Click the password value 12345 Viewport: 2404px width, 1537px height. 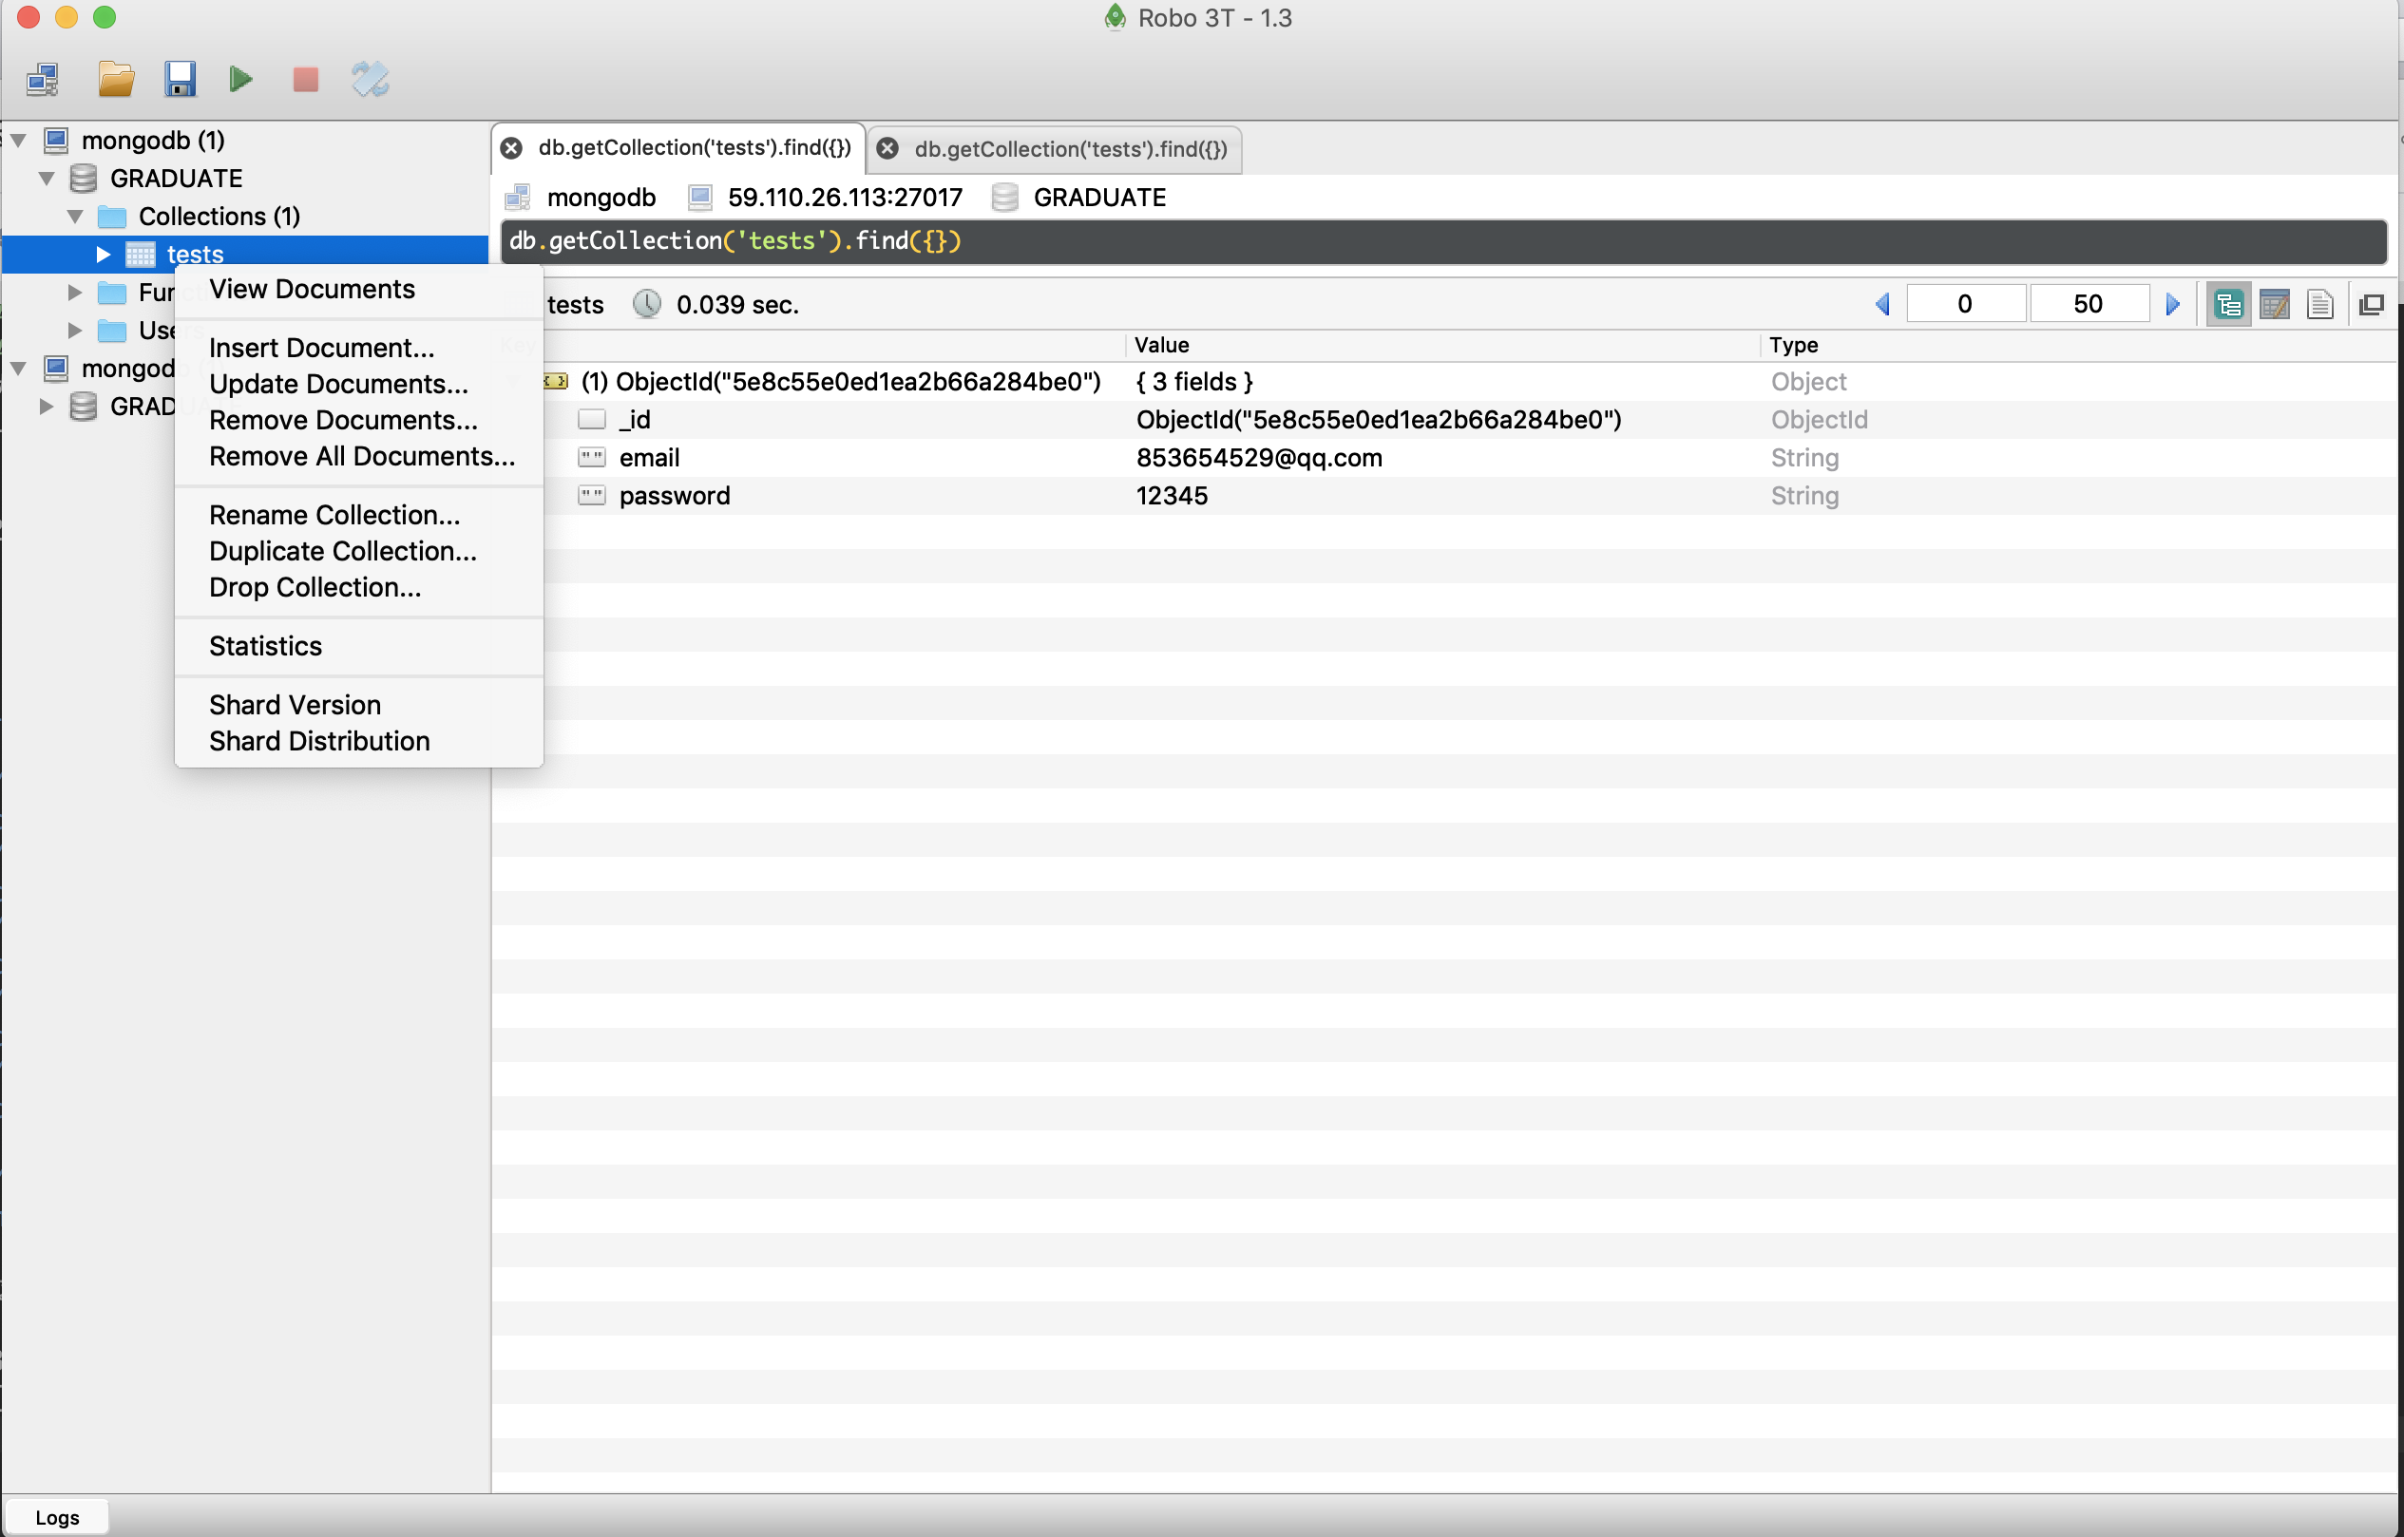[x=1172, y=496]
